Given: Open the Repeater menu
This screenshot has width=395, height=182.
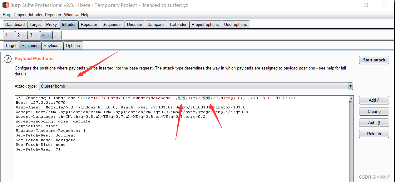Looking at the screenshot, I should tap(53, 15).
